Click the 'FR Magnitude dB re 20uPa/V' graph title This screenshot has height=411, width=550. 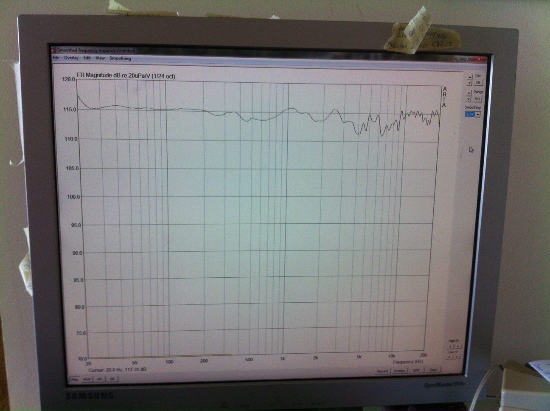point(113,76)
